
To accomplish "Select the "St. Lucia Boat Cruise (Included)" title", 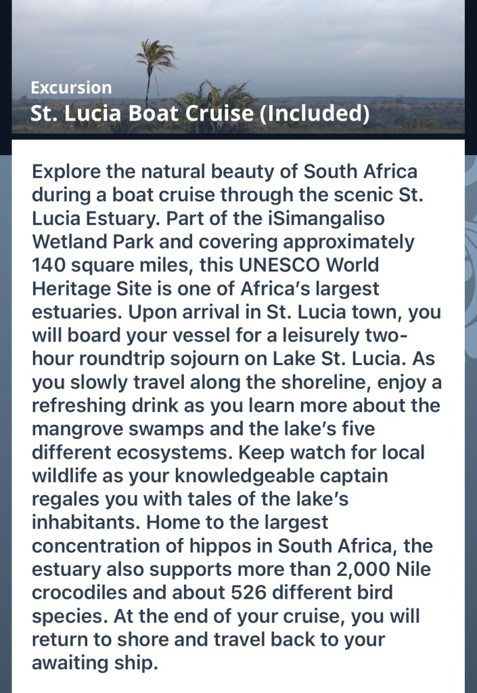I will (x=200, y=113).
